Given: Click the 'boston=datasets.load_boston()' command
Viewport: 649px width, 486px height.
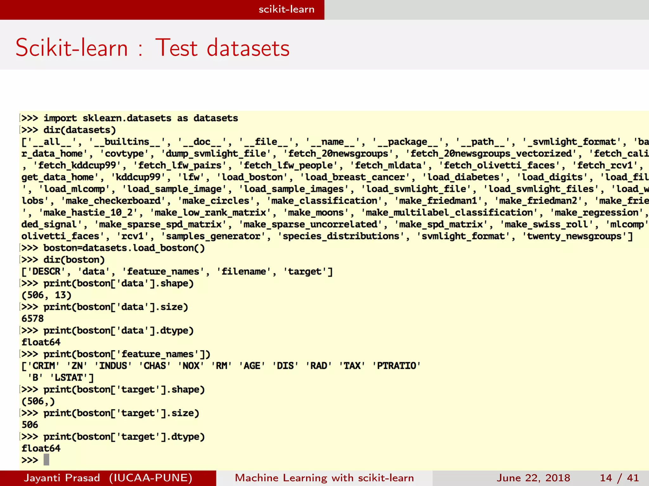Looking at the screenshot, I should click(x=124, y=248).
